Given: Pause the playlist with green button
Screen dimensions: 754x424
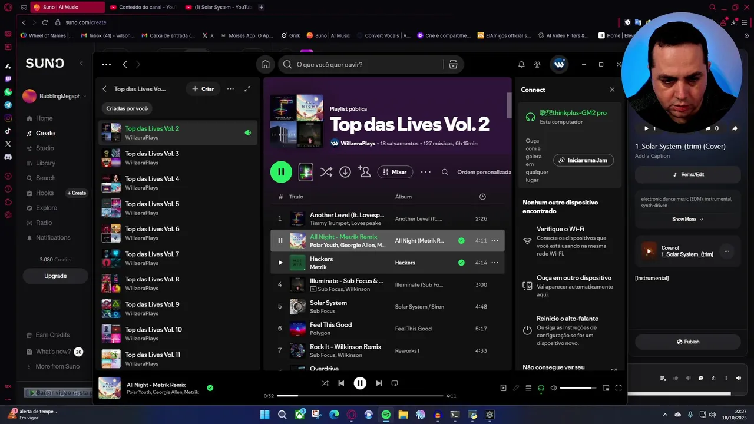Looking at the screenshot, I should pos(281,172).
